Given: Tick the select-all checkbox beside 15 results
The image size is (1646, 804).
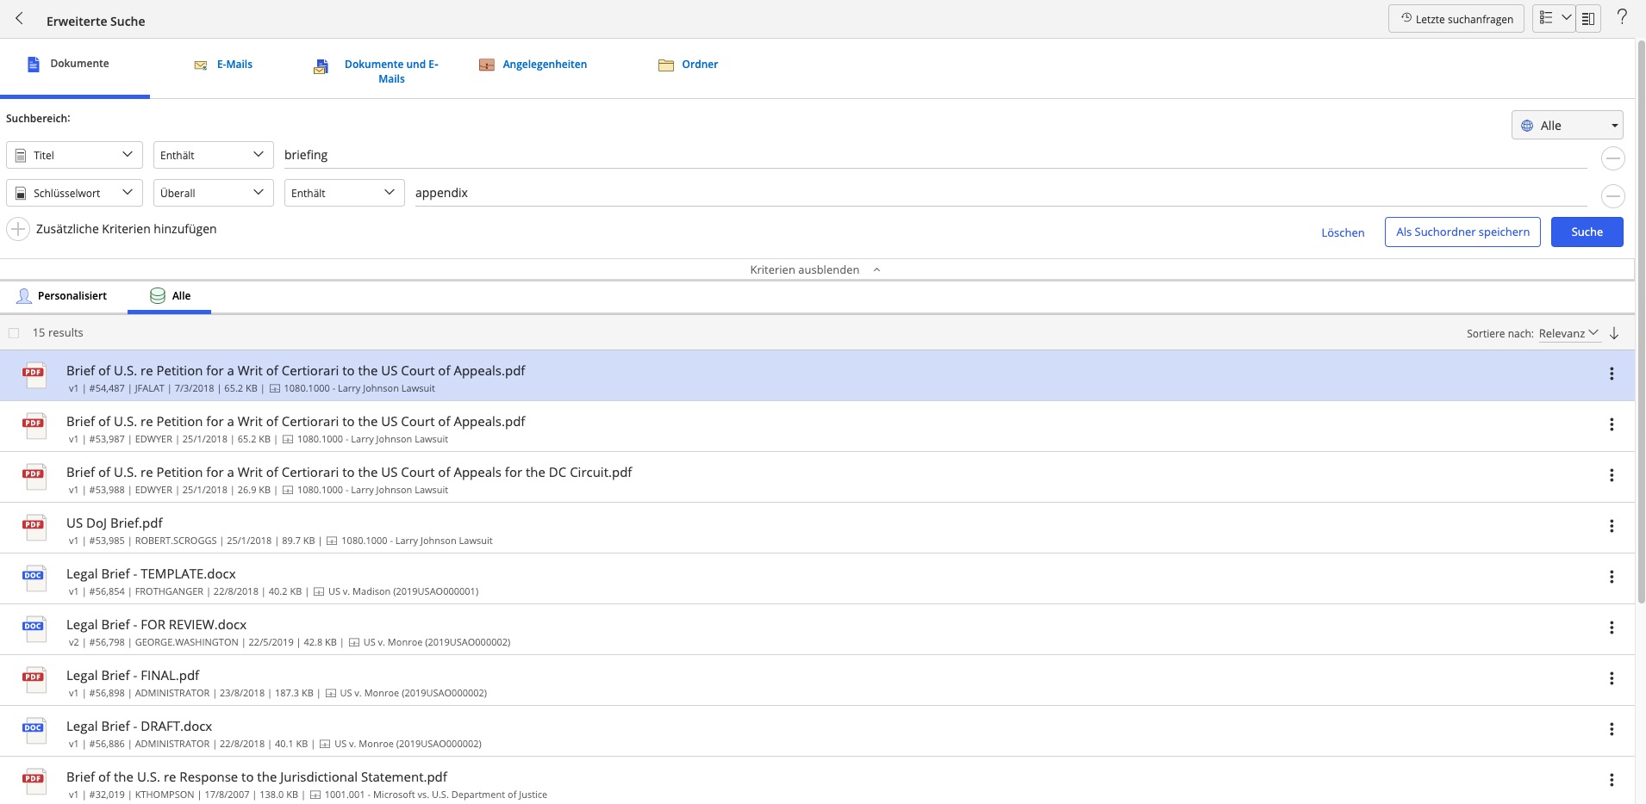Looking at the screenshot, I should 14,333.
